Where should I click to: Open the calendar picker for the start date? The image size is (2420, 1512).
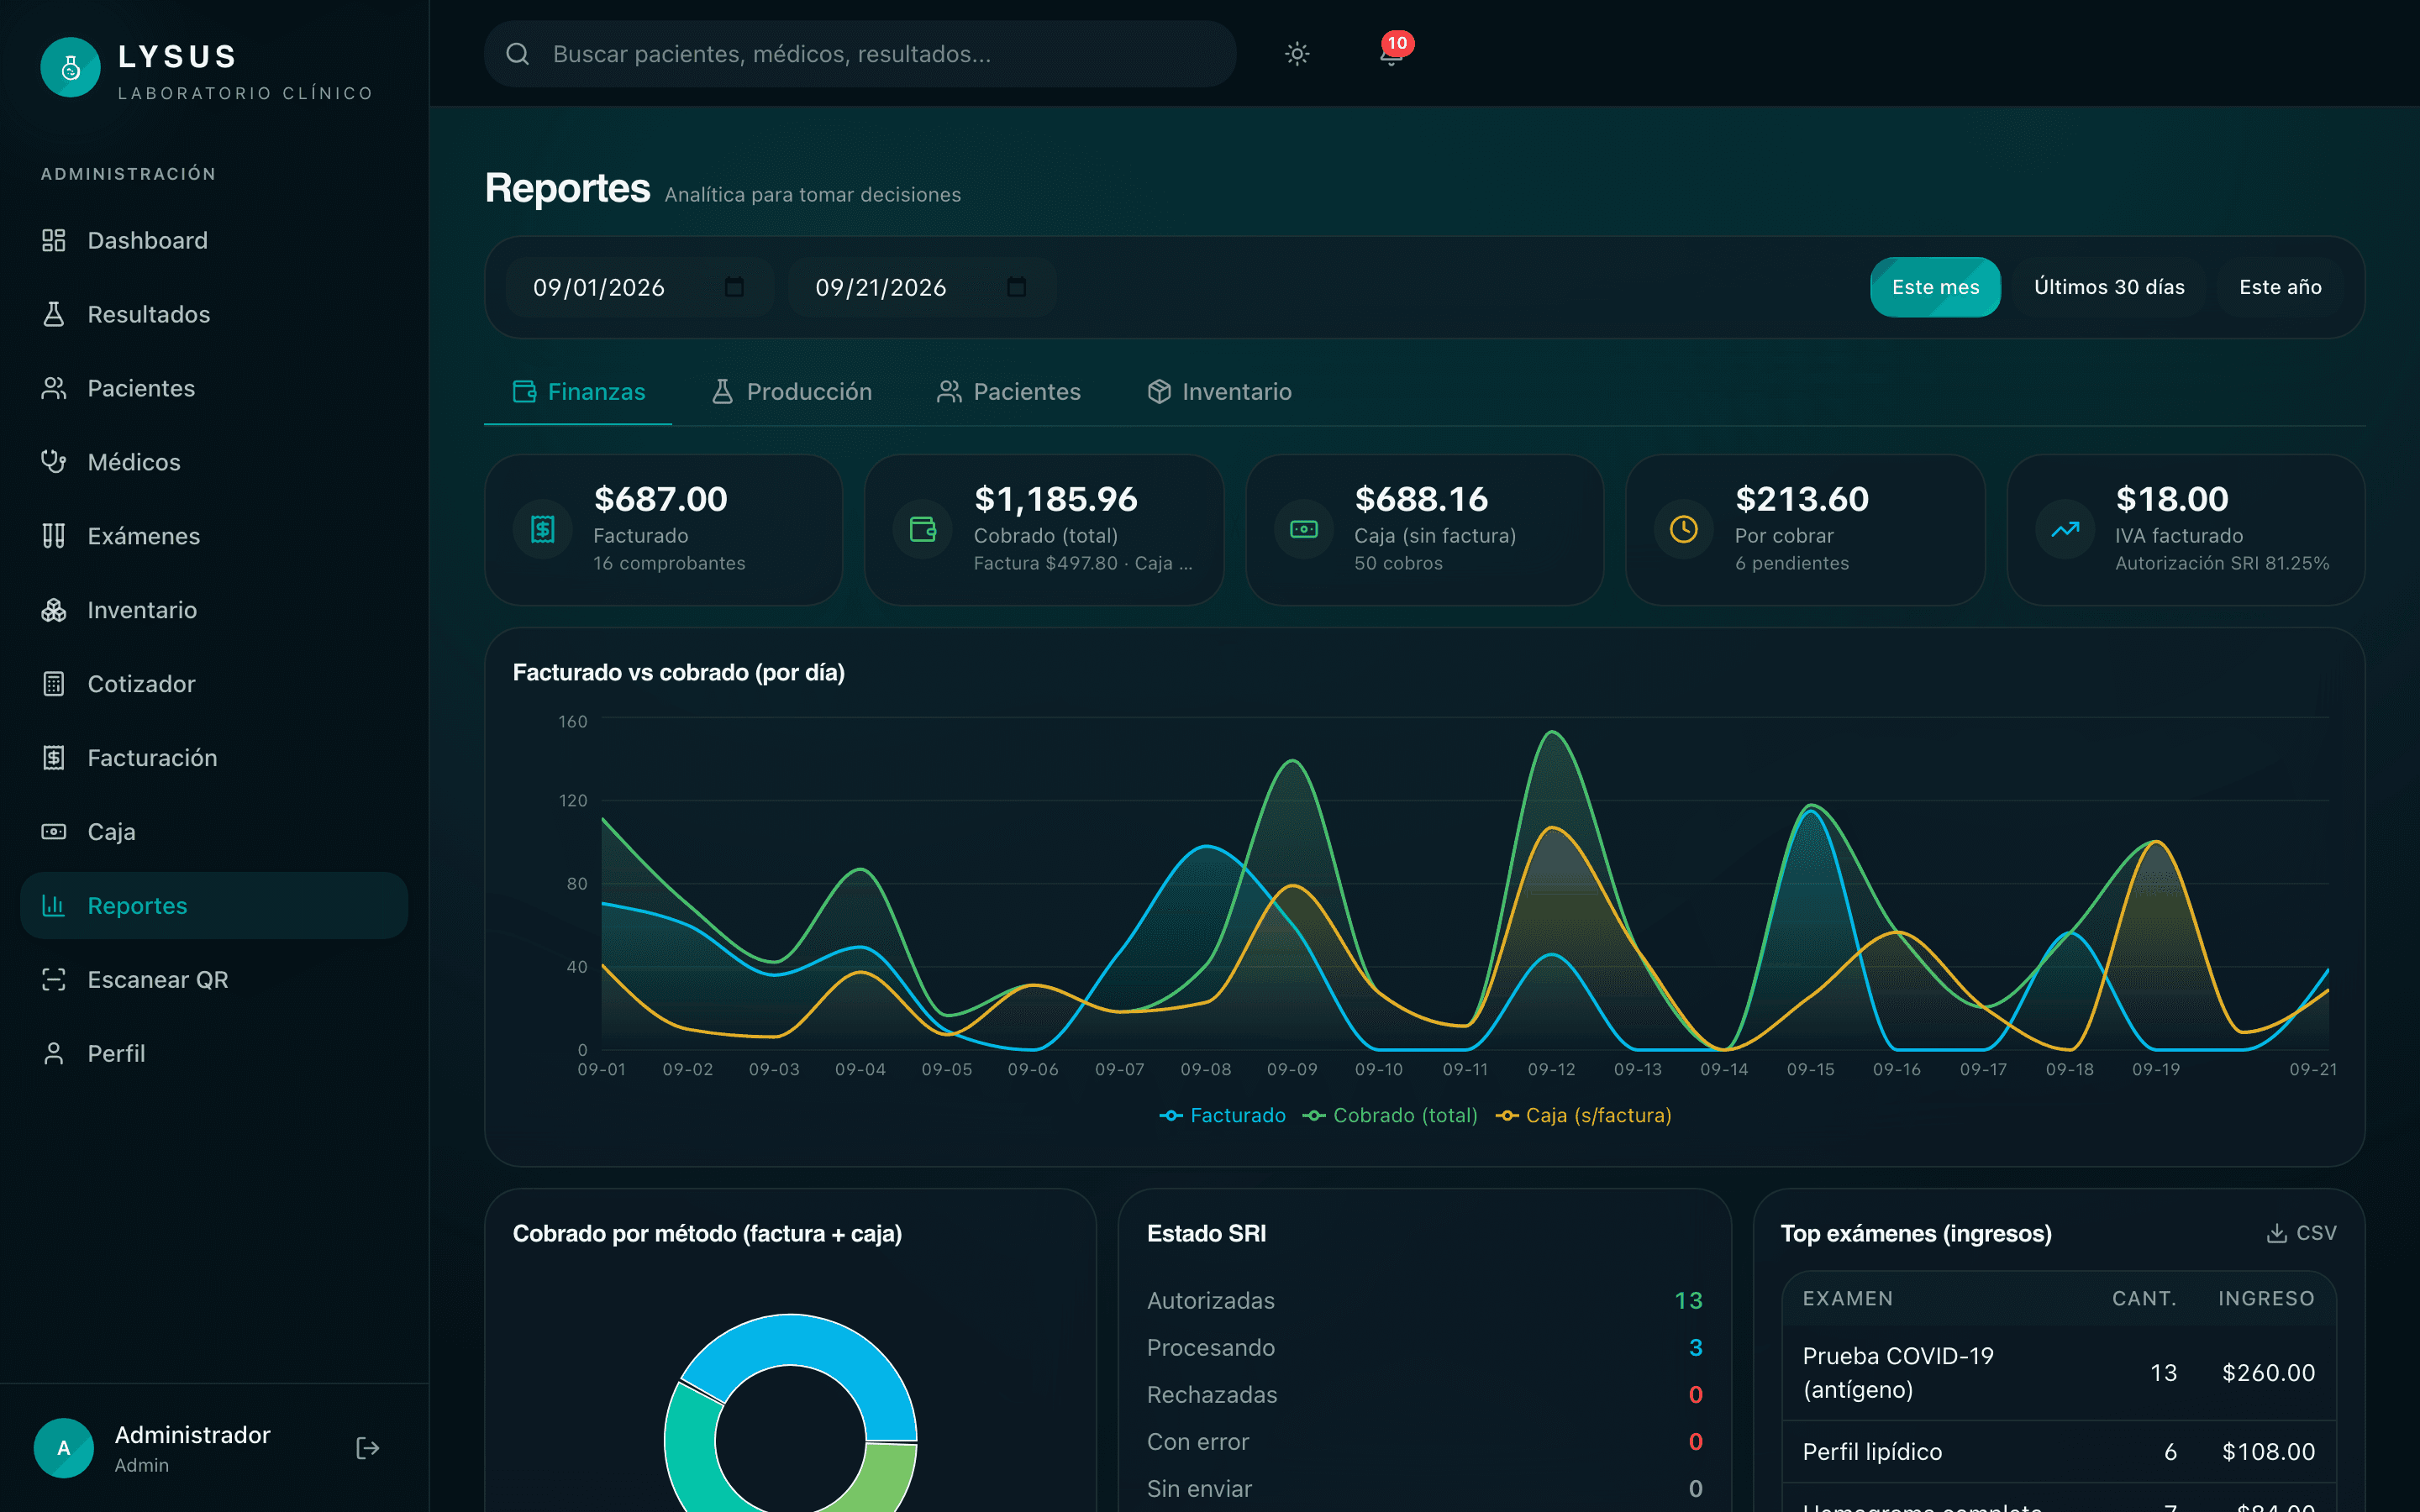(x=734, y=288)
